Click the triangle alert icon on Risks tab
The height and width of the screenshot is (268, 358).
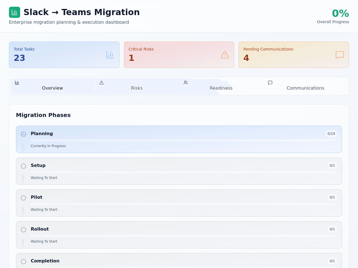(102, 83)
